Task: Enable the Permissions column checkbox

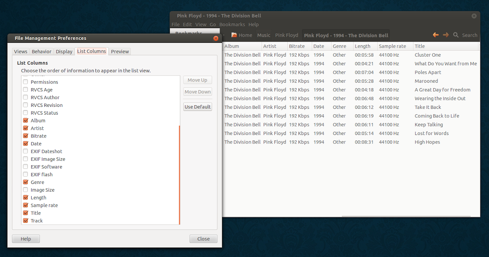Action: [x=26, y=82]
